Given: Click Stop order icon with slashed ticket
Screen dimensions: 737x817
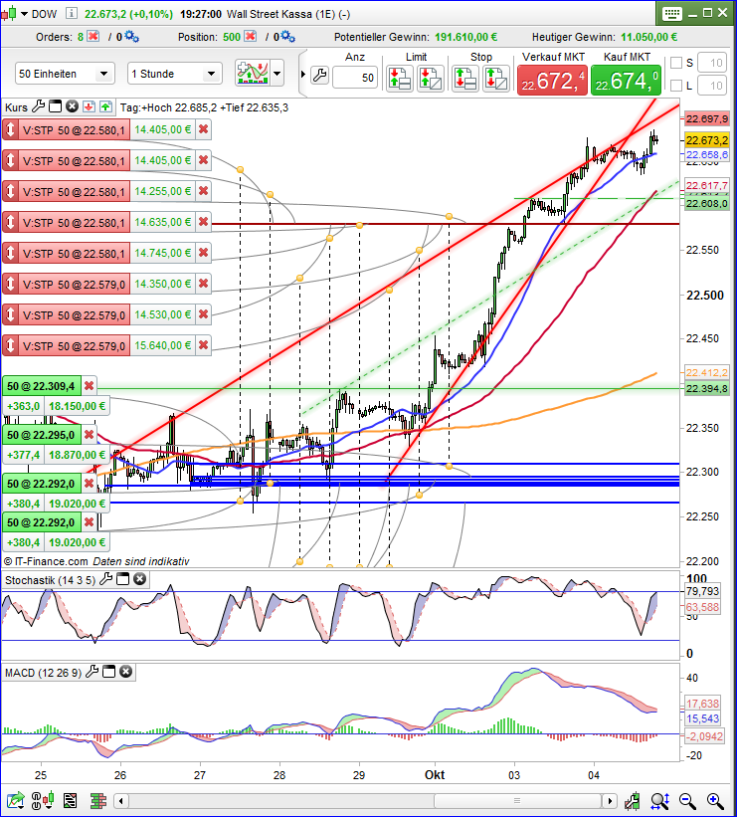Looking at the screenshot, I should (x=496, y=79).
